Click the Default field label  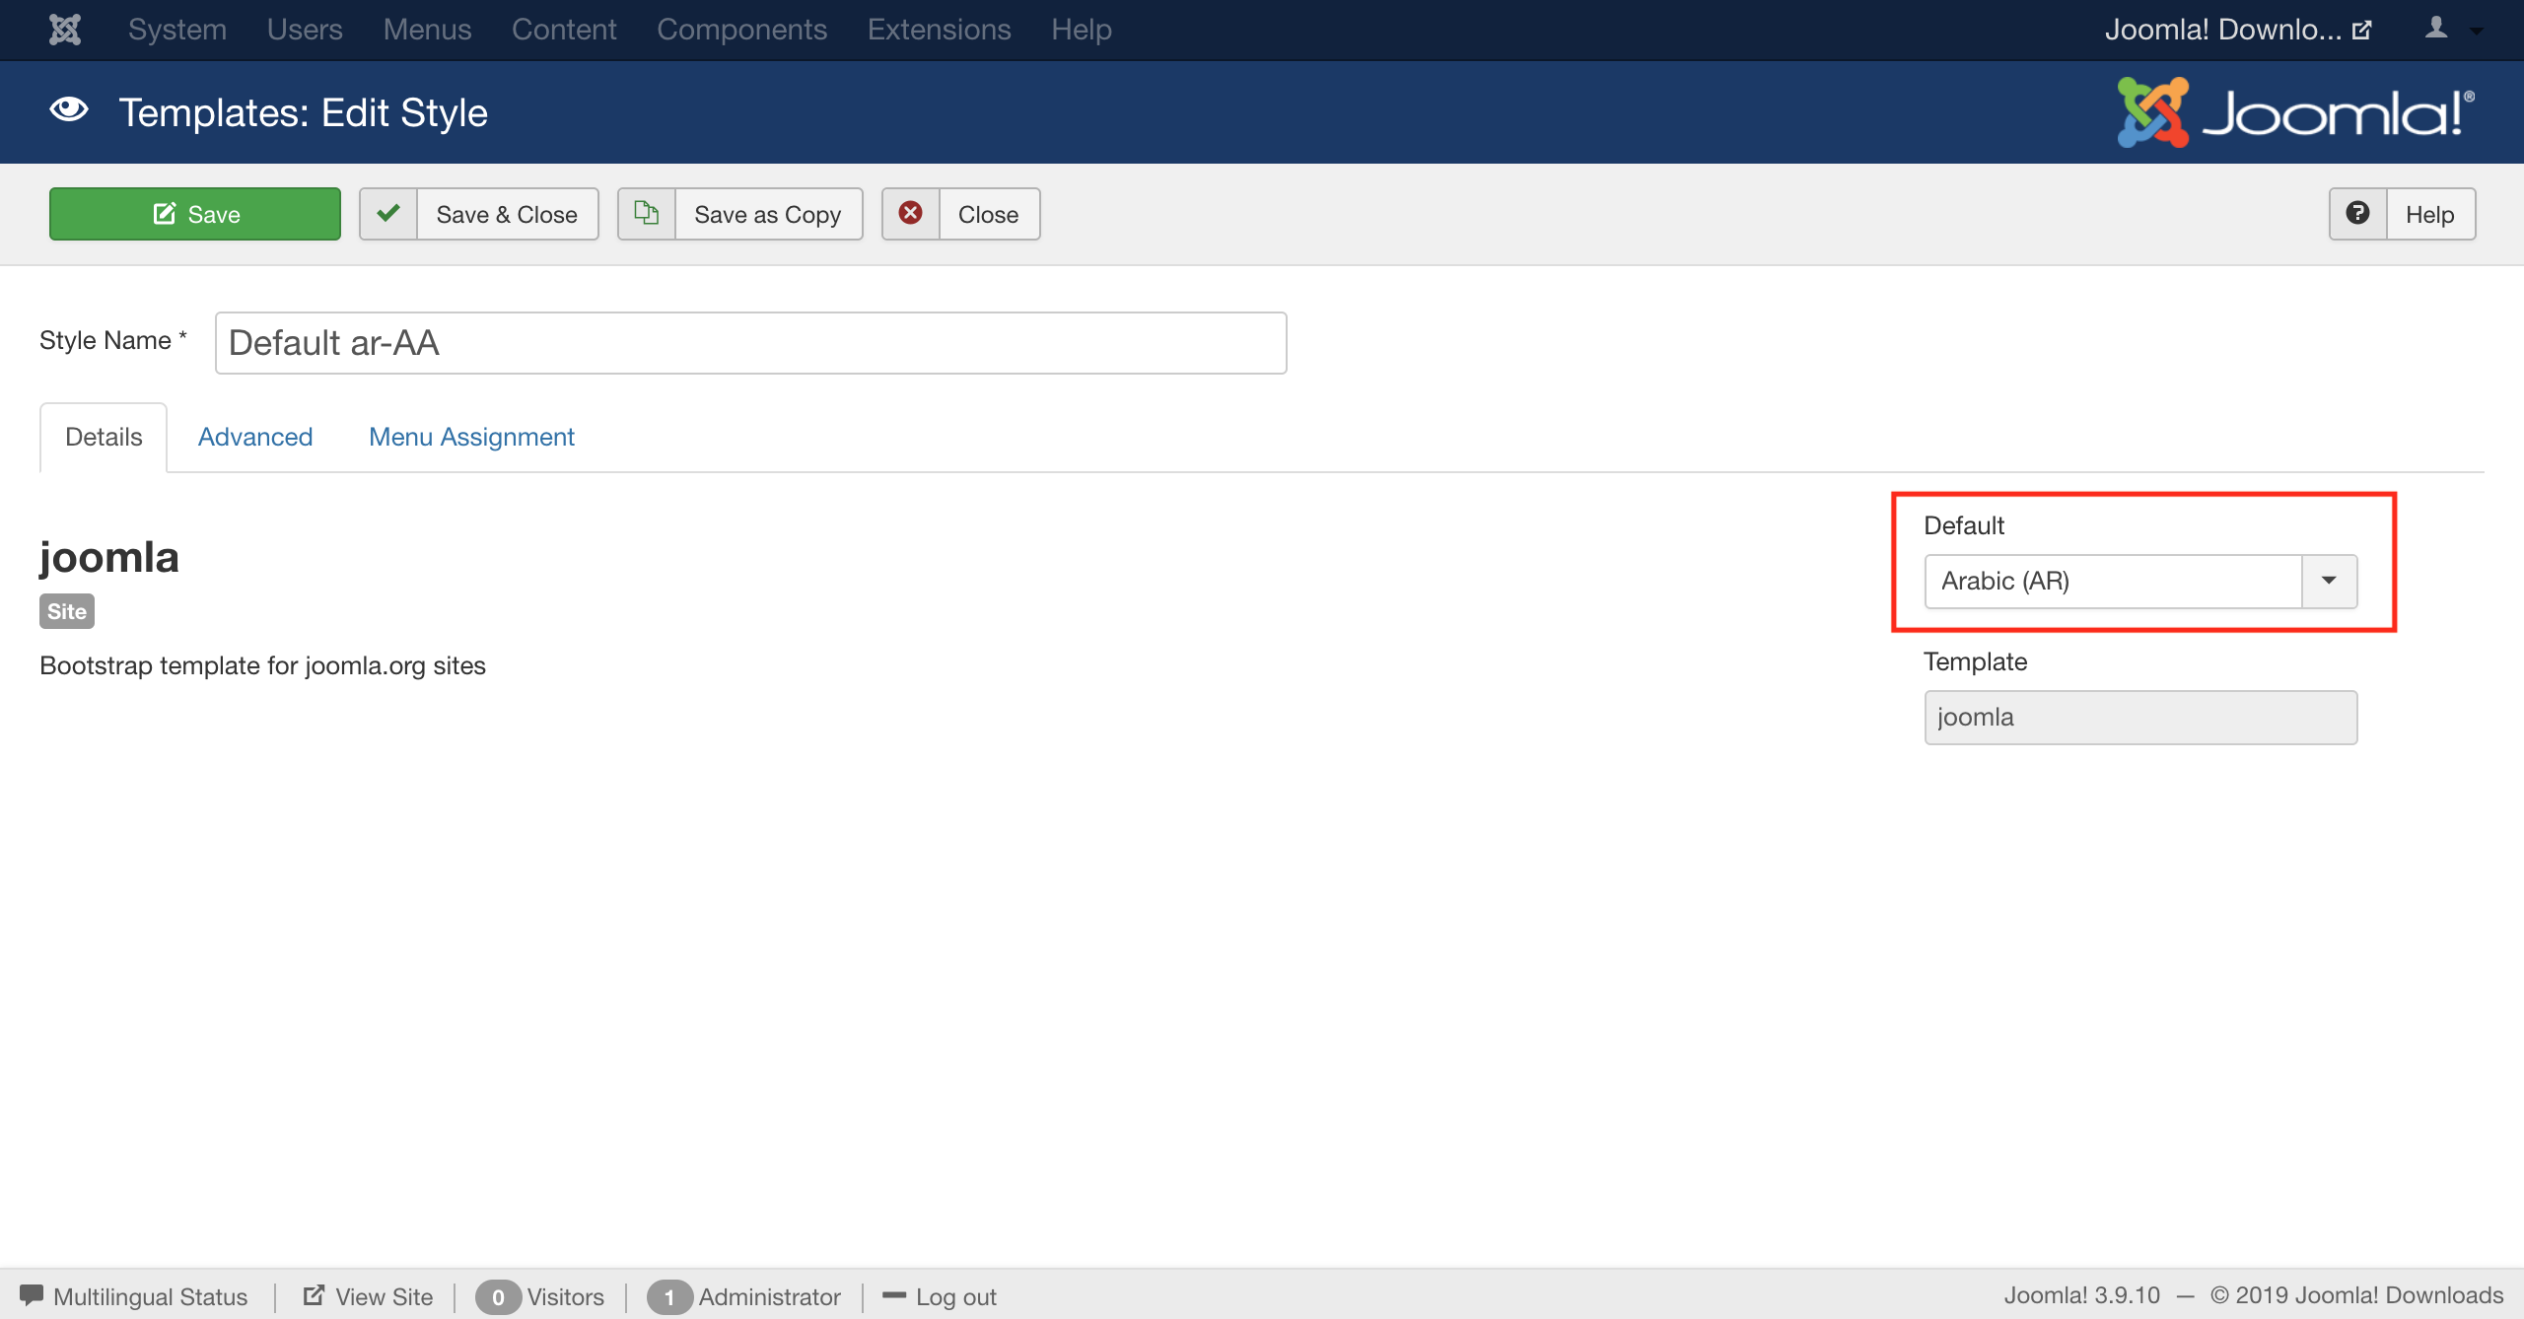(1964, 525)
